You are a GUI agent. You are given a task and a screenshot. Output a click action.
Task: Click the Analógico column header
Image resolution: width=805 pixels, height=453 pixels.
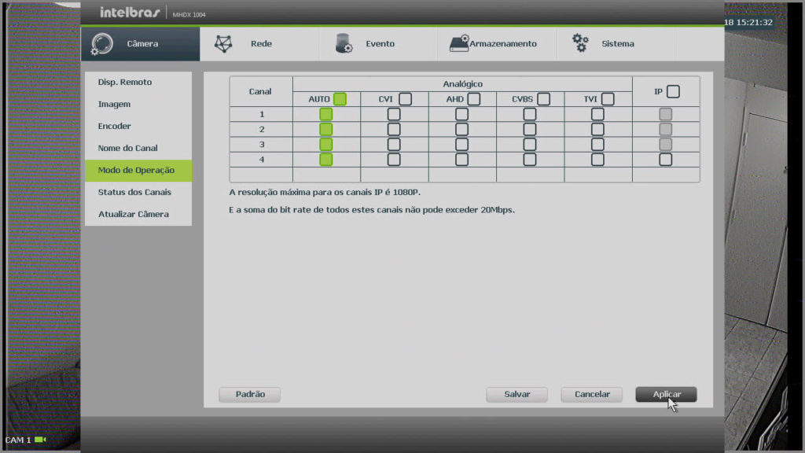pyautogui.click(x=462, y=84)
